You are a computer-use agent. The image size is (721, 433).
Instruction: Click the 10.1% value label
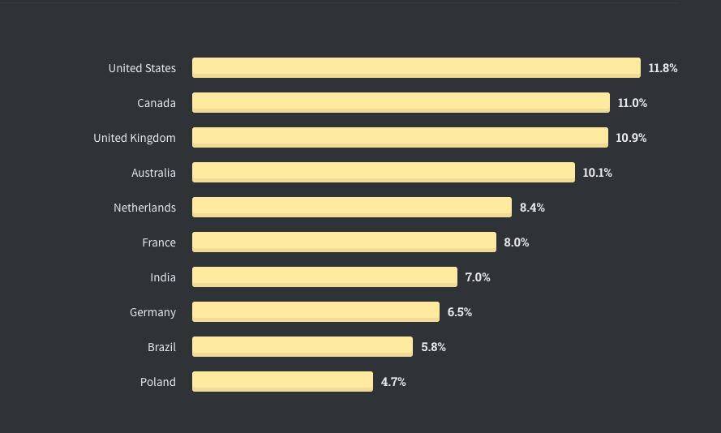point(597,173)
